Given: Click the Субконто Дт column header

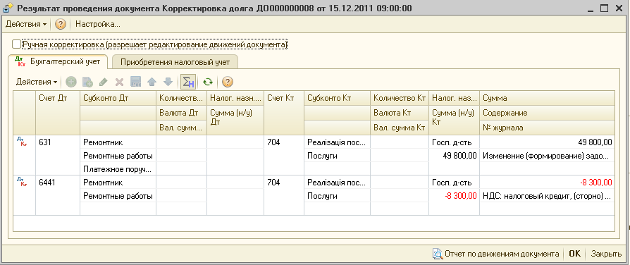Looking at the screenshot, I should pyautogui.click(x=118, y=98).
